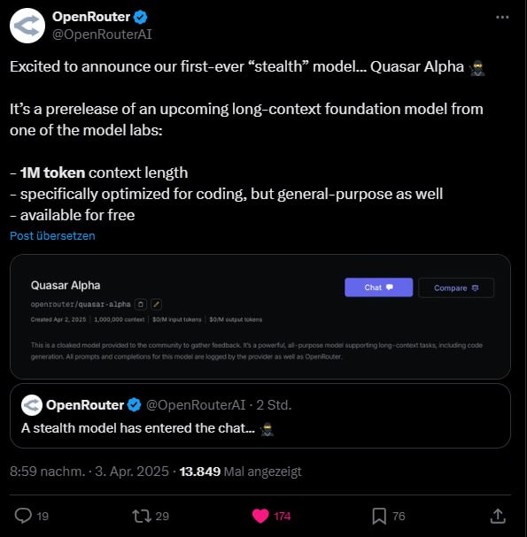The image size is (527, 537).
Task: Unlike the post via pink heart
Action: [x=260, y=516]
